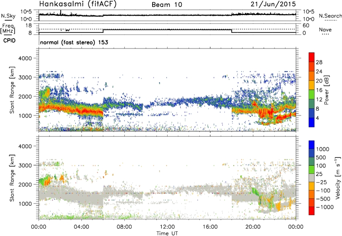
Task: Click the 'N.Sky' legend label
Action: [x=8, y=16]
